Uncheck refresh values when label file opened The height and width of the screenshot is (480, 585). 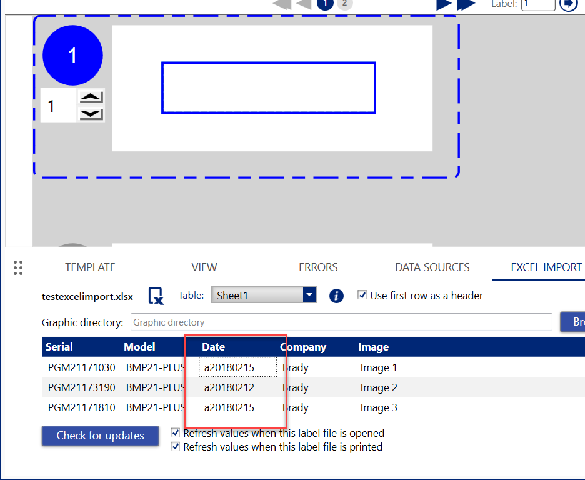click(176, 432)
